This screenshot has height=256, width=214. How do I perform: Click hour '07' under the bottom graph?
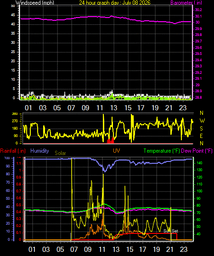(x=74, y=250)
